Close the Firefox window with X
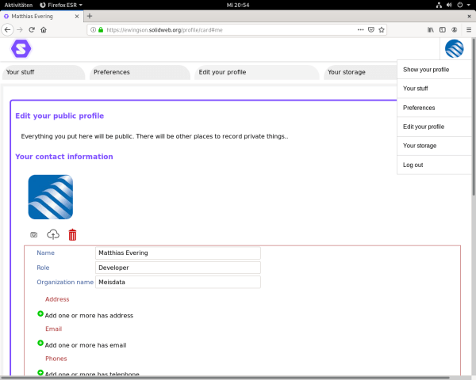This screenshot has height=380, width=476. (469, 17)
